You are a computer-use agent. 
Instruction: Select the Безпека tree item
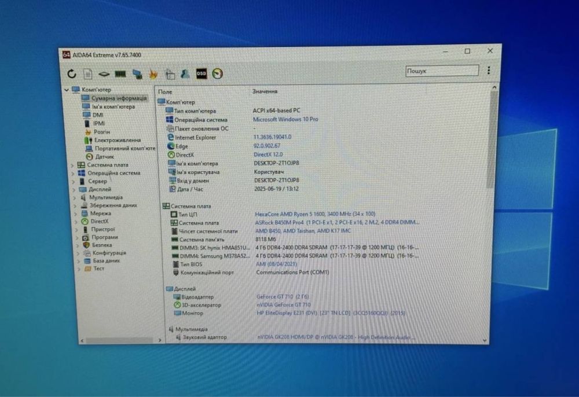102,245
